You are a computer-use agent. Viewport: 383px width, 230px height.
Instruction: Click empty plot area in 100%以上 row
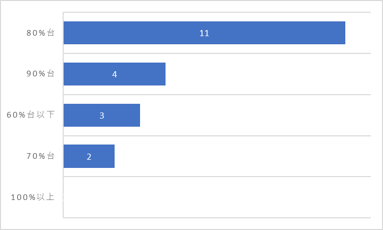pos(217,197)
